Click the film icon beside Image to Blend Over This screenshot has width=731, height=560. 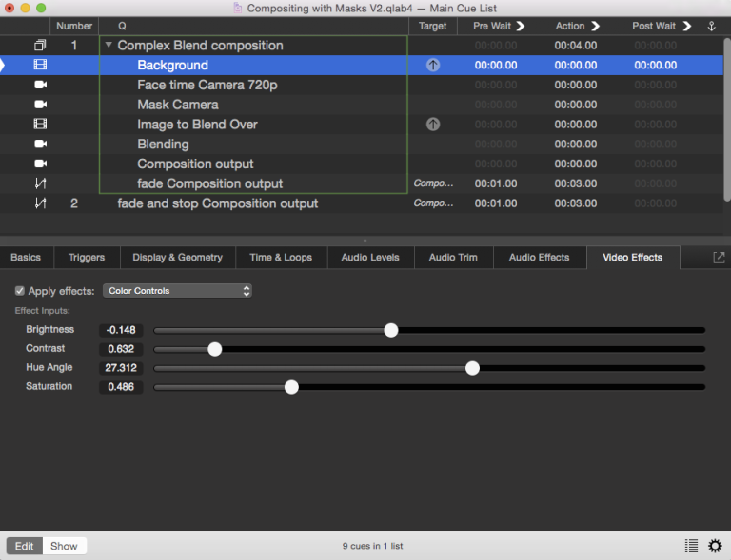click(40, 125)
